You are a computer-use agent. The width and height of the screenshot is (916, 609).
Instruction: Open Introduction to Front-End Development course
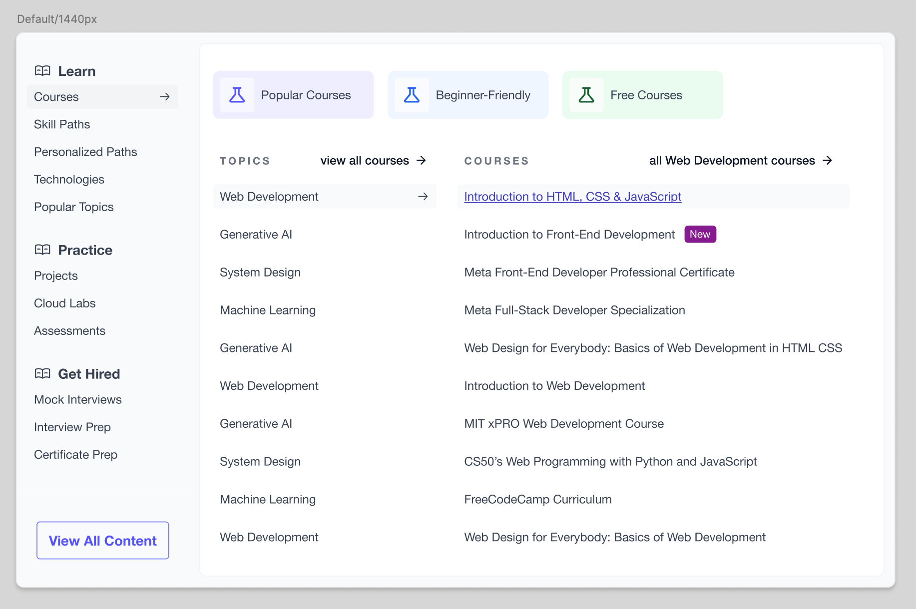coord(569,234)
